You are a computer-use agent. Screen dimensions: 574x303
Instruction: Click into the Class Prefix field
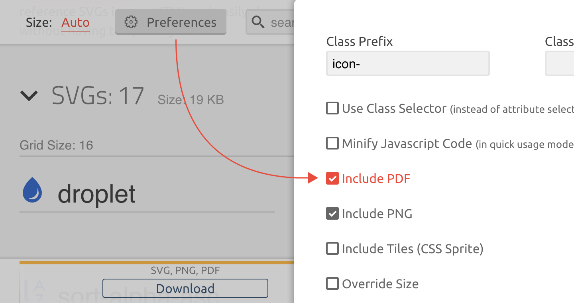(407, 64)
